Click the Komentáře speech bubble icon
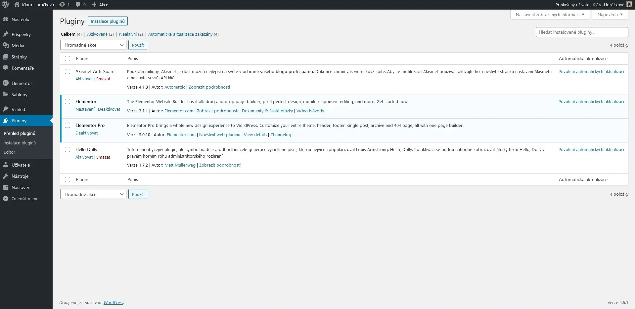The height and width of the screenshot is (309, 635). tap(6, 68)
